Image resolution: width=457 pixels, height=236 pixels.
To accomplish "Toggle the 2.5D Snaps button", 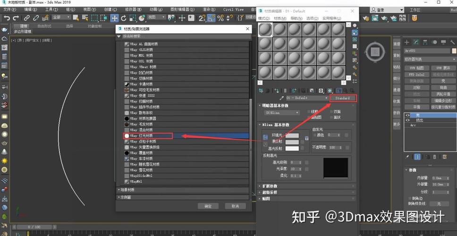I will tap(202, 18).
